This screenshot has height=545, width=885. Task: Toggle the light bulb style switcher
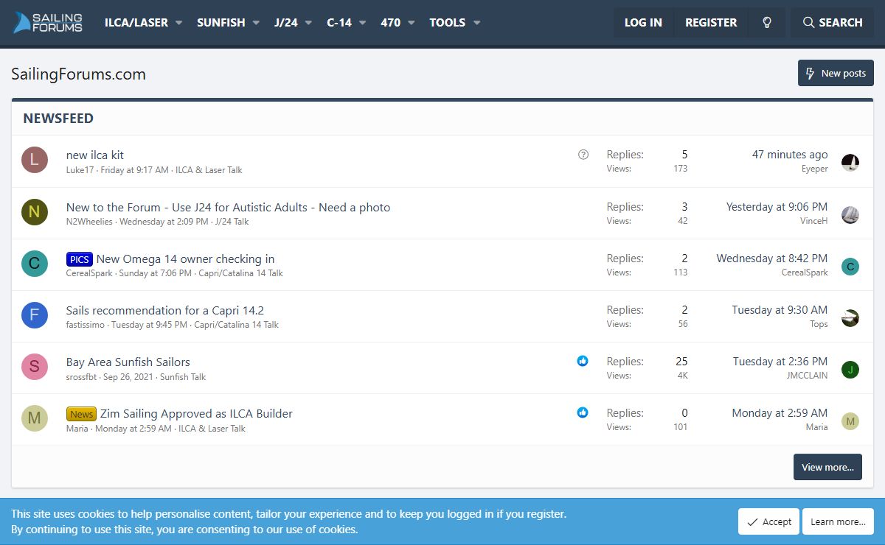click(x=767, y=23)
